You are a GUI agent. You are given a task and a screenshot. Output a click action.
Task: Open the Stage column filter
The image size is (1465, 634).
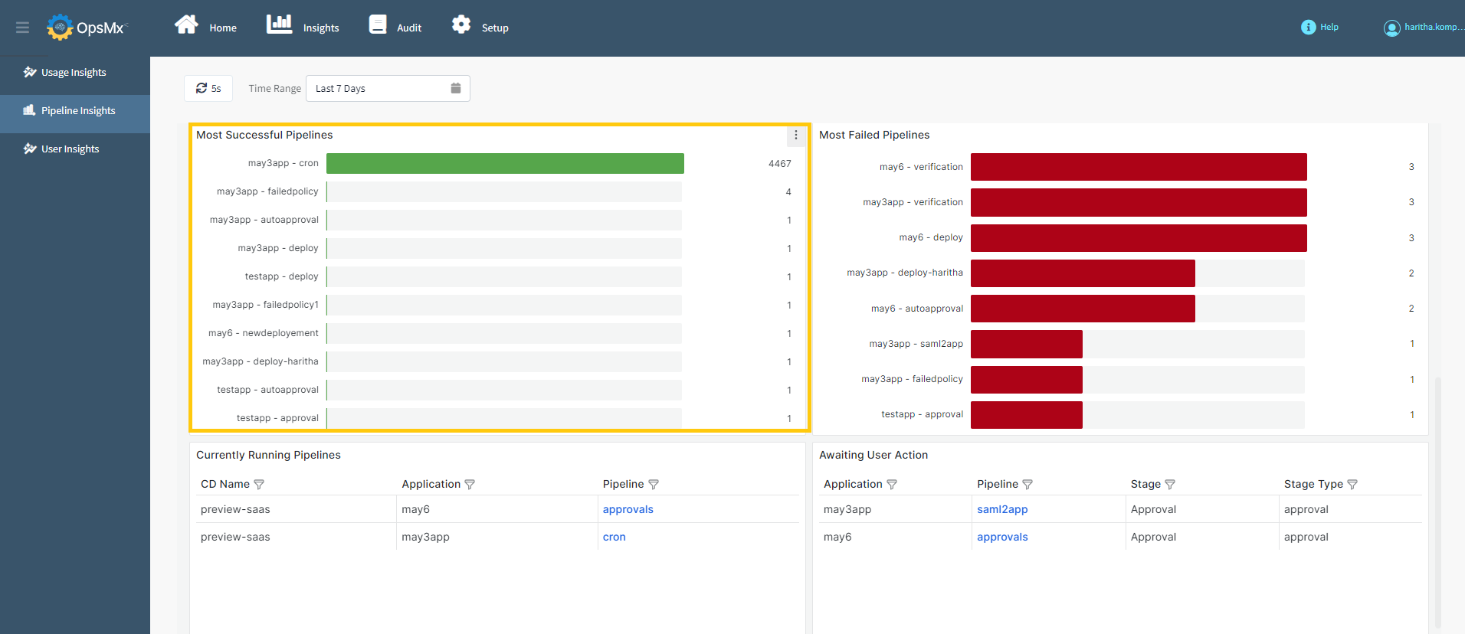click(1170, 485)
